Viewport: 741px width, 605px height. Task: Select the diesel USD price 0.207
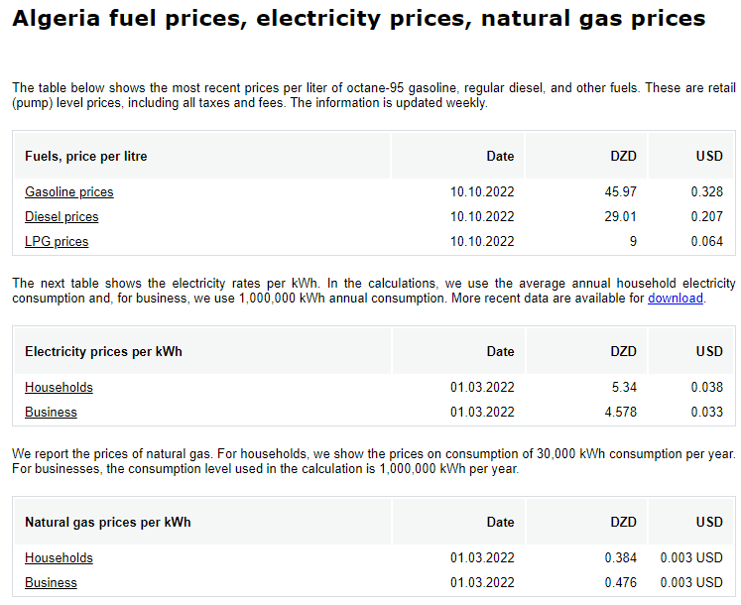point(706,217)
